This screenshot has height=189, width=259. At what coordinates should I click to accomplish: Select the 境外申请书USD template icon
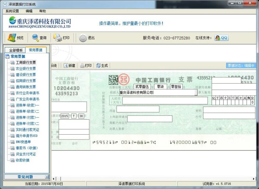12,136
